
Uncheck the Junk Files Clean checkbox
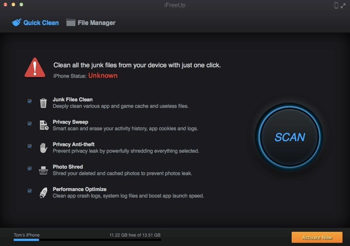[29, 101]
